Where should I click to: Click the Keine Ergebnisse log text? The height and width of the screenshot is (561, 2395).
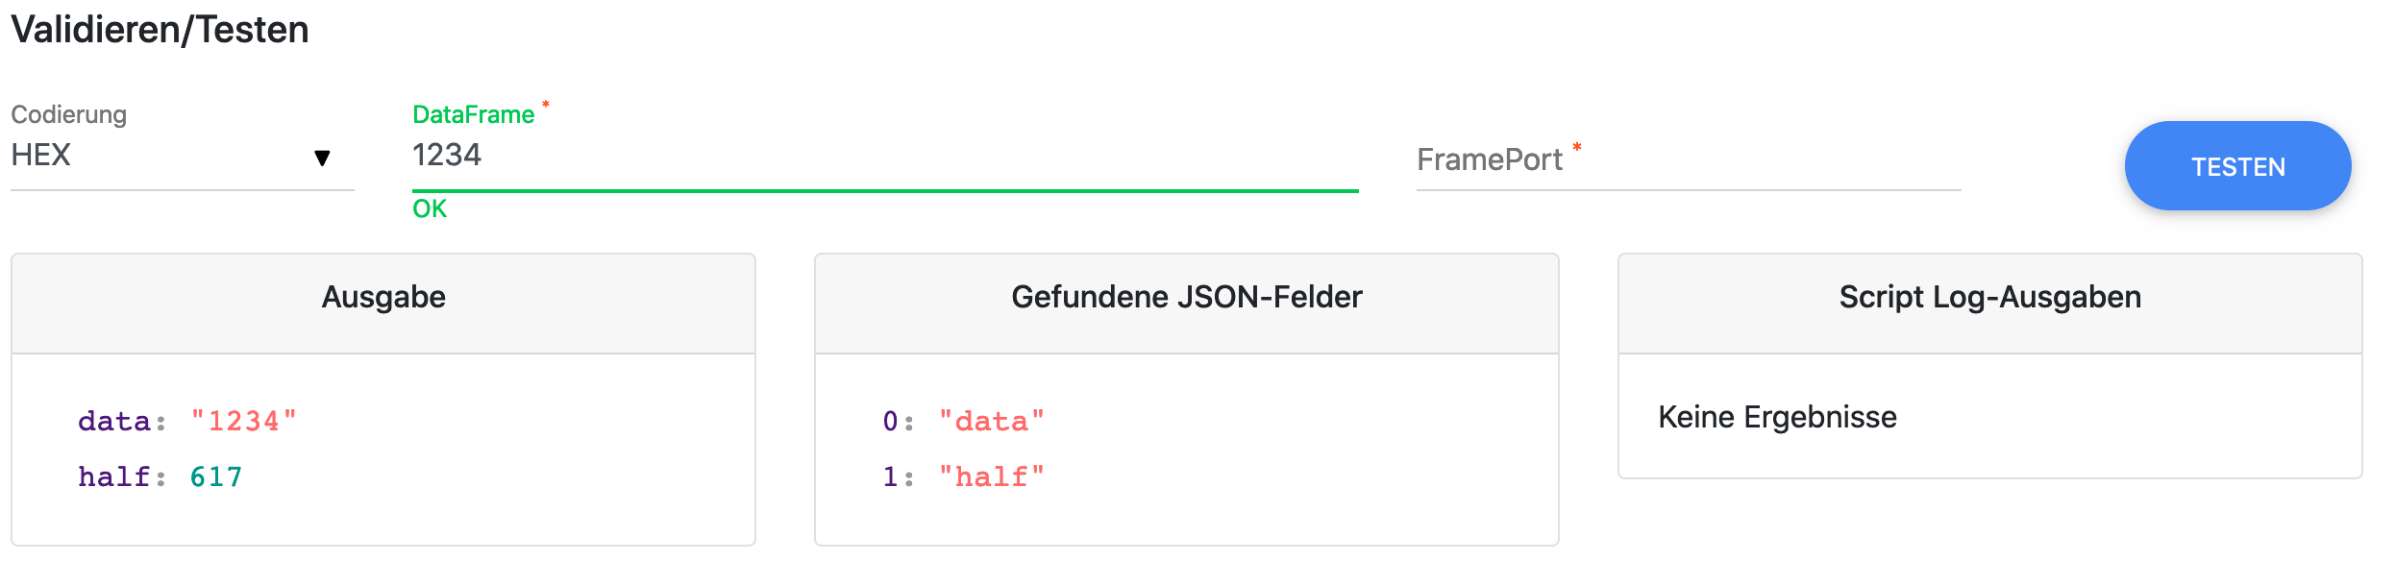[x=1777, y=418]
